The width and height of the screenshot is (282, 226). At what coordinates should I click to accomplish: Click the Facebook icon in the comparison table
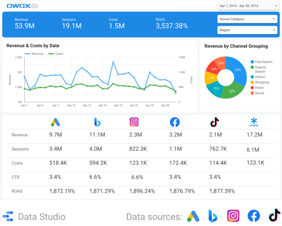175,122
